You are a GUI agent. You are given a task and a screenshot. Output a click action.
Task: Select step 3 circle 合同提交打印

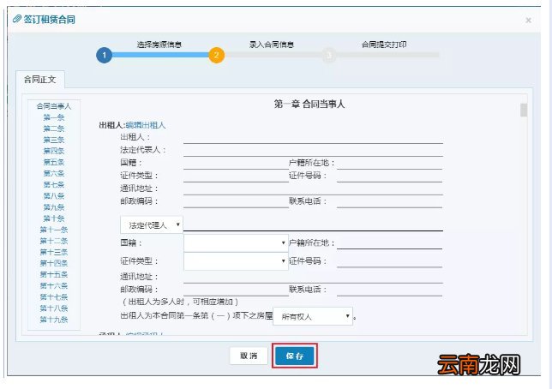point(329,56)
